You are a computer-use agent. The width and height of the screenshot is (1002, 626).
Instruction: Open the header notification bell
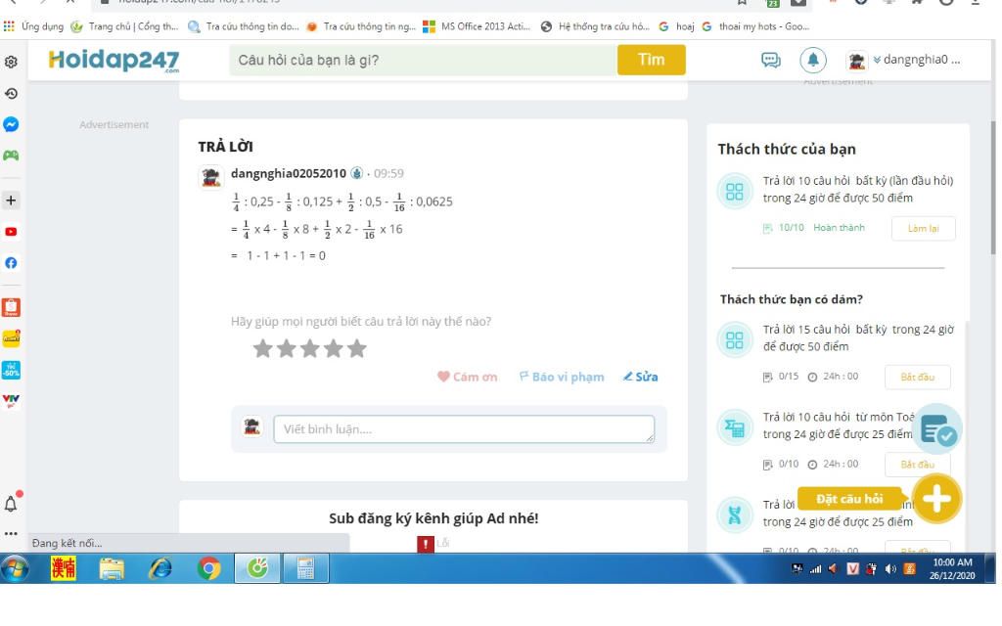click(x=813, y=60)
